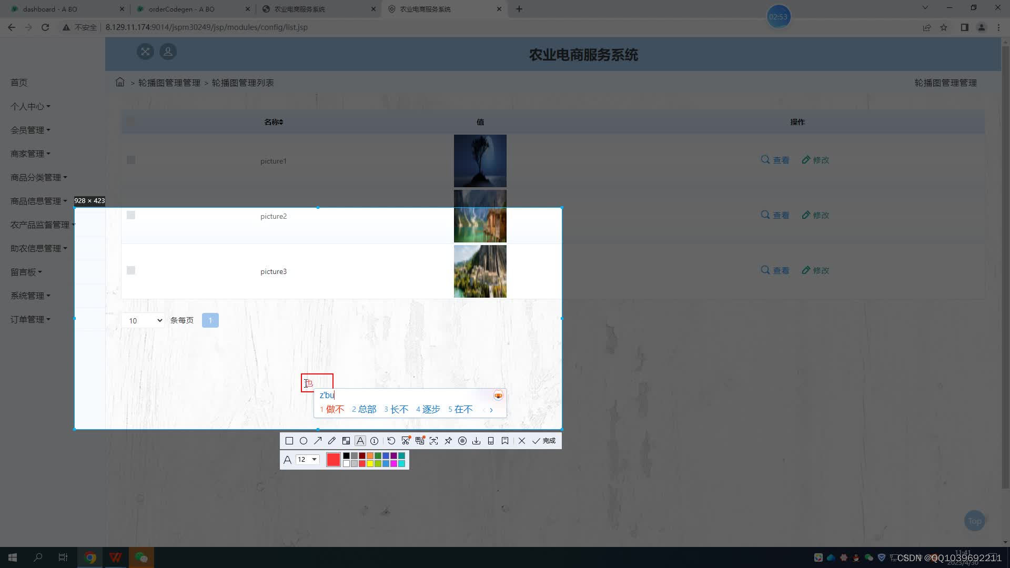Expand the 助农信息管理 sidebar menu
This screenshot has height=568, width=1010.
point(39,248)
